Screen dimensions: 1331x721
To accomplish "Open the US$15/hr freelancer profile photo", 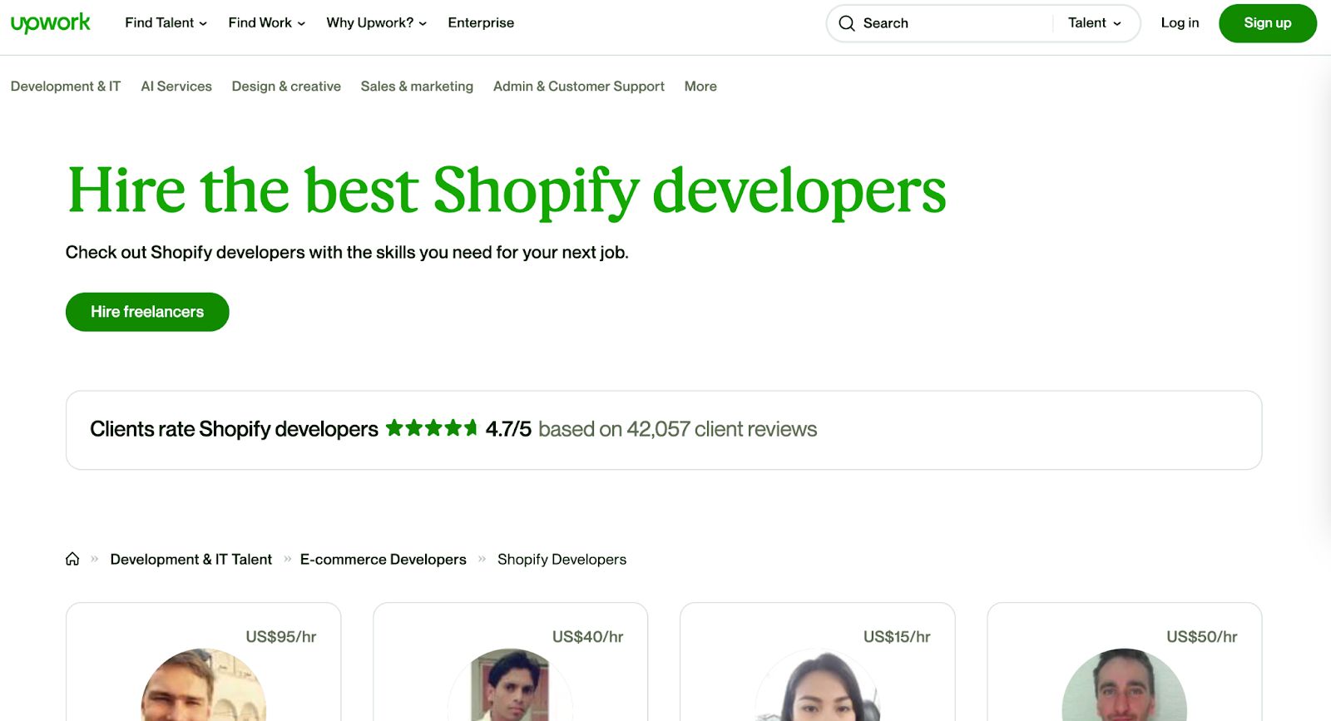I will (x=817, y=686).
